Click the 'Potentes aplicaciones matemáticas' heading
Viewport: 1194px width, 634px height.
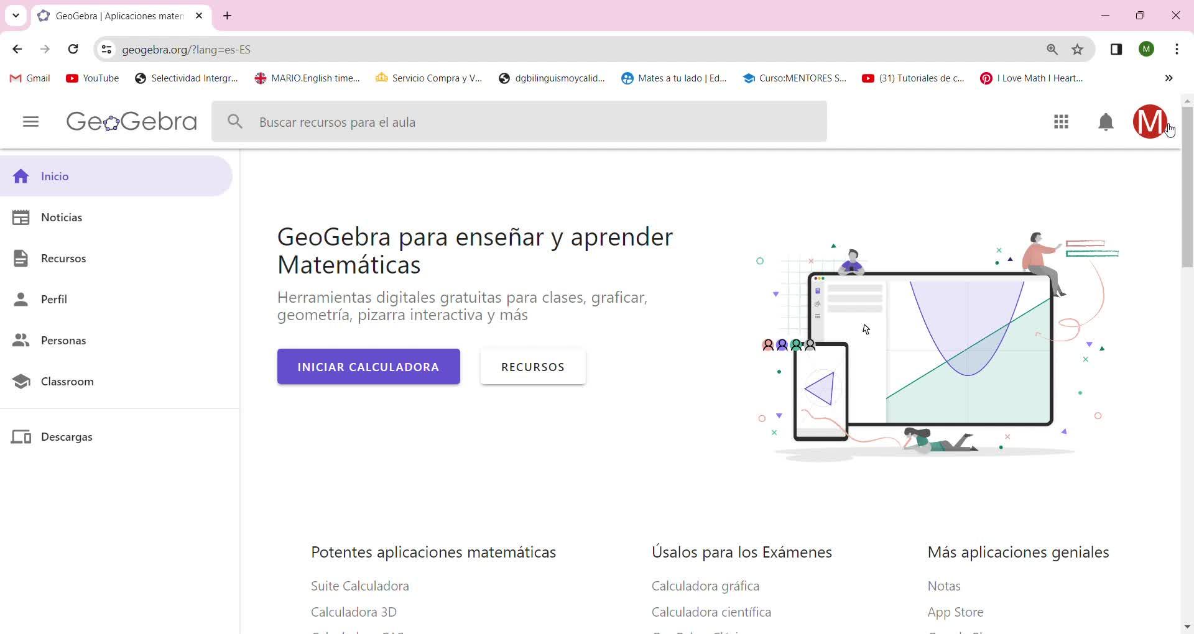point(433,552)
